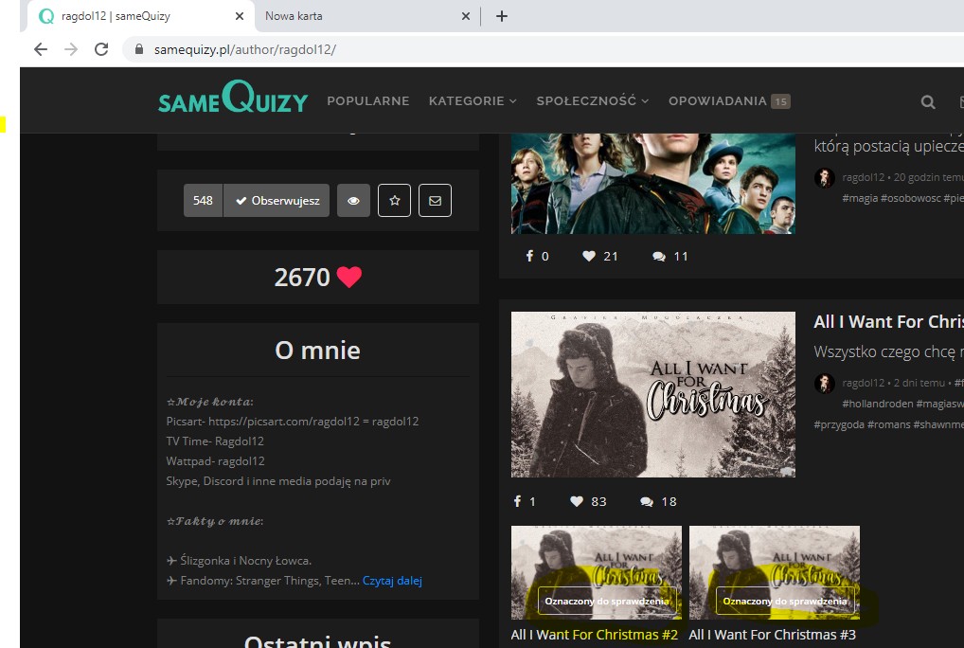Click the browser back arrow
This screenshot has height=648, width=964.
tap(40, 49)
